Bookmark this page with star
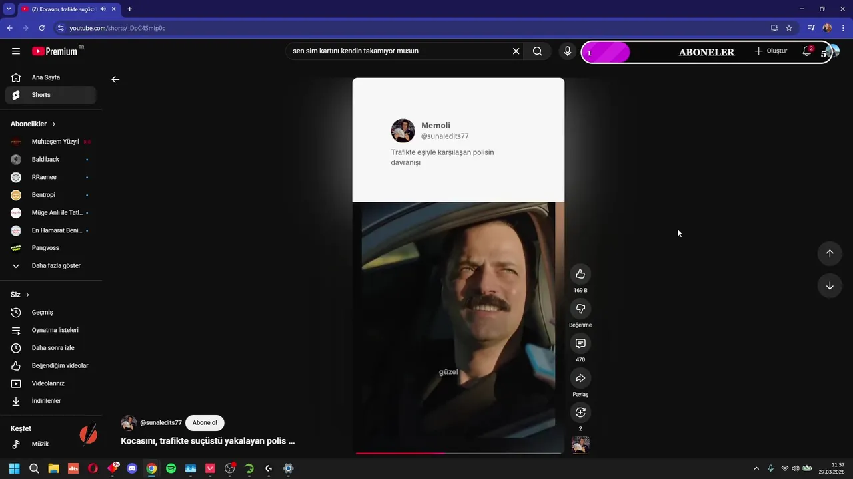Screen dimensions: 853x479 (x=789, y=28)
